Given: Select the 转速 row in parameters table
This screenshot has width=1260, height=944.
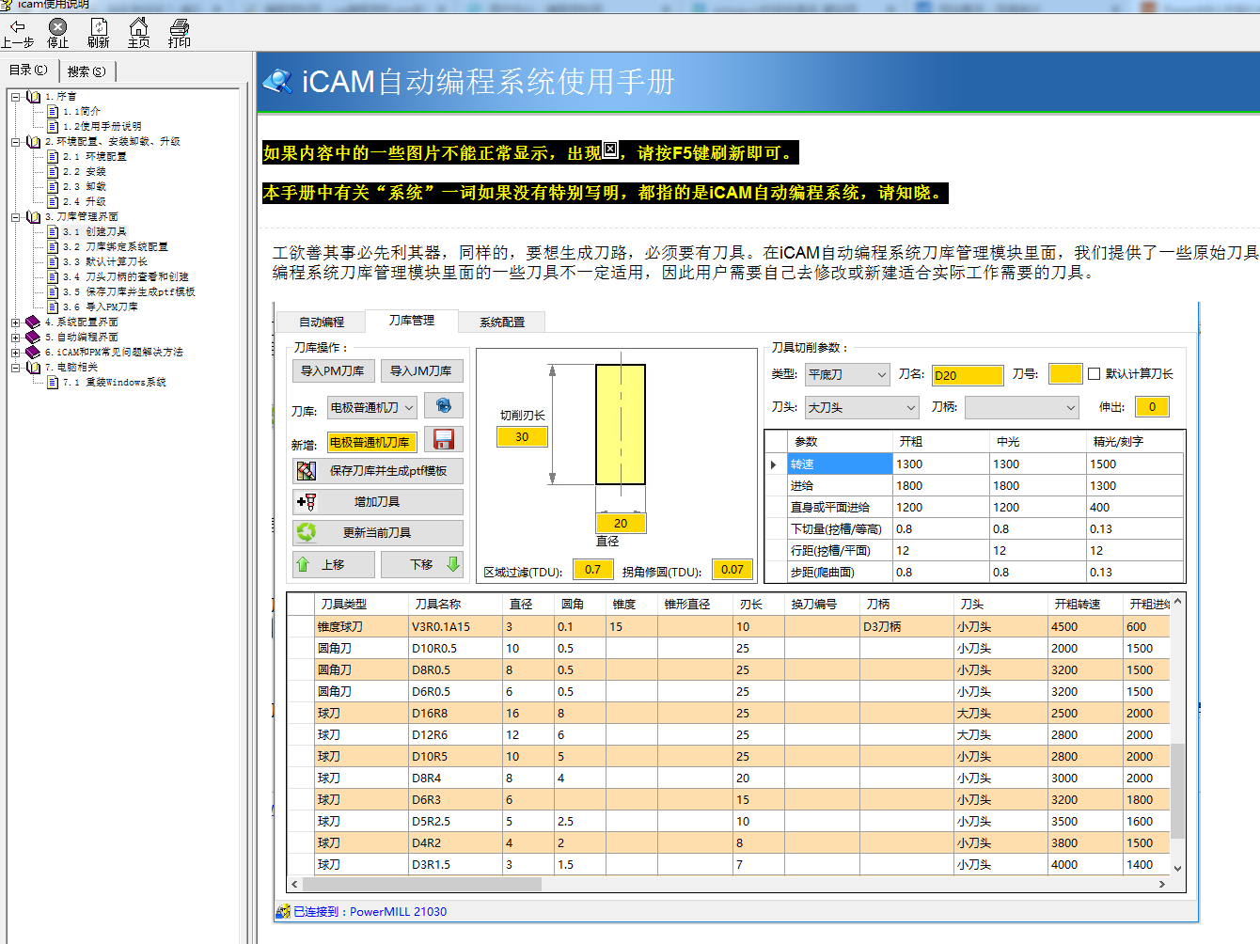Looking at the screenshot, I should coord(975,464).
